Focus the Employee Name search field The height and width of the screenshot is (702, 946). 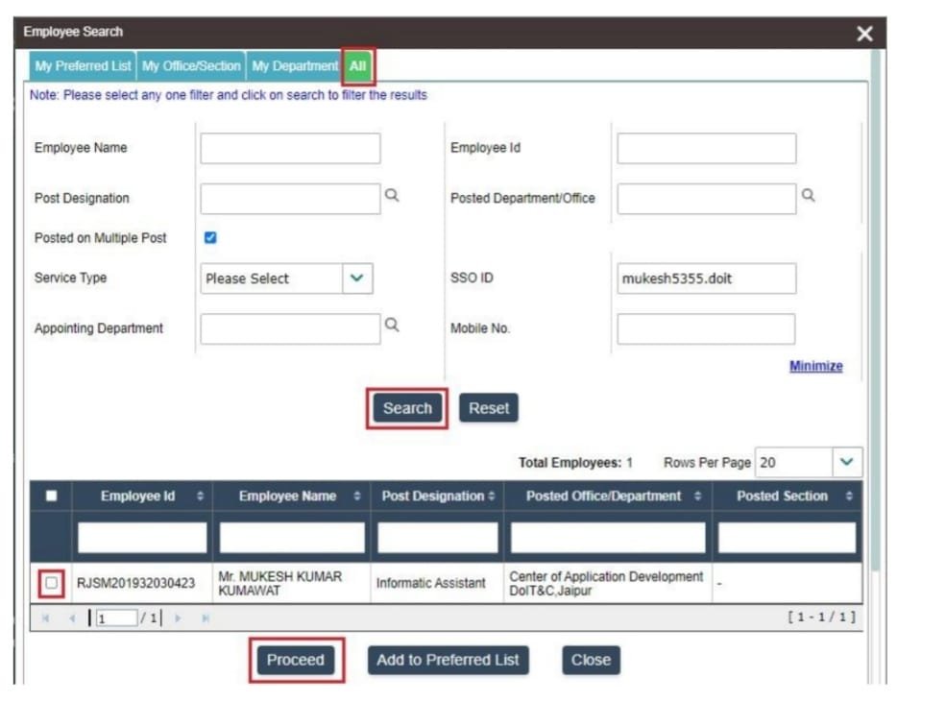(290, 148)
